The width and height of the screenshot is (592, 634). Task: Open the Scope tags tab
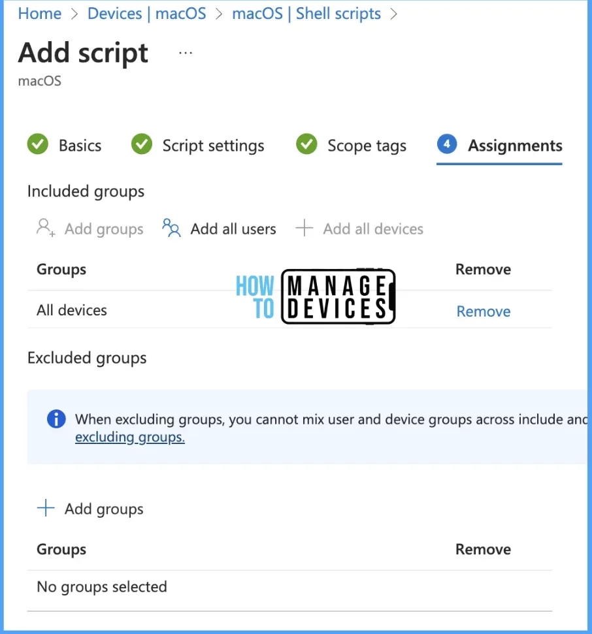click(366, 145)
